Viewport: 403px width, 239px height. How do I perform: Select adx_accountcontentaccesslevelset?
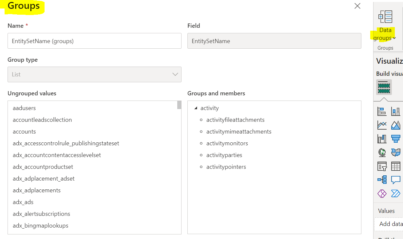coord(57,155)
